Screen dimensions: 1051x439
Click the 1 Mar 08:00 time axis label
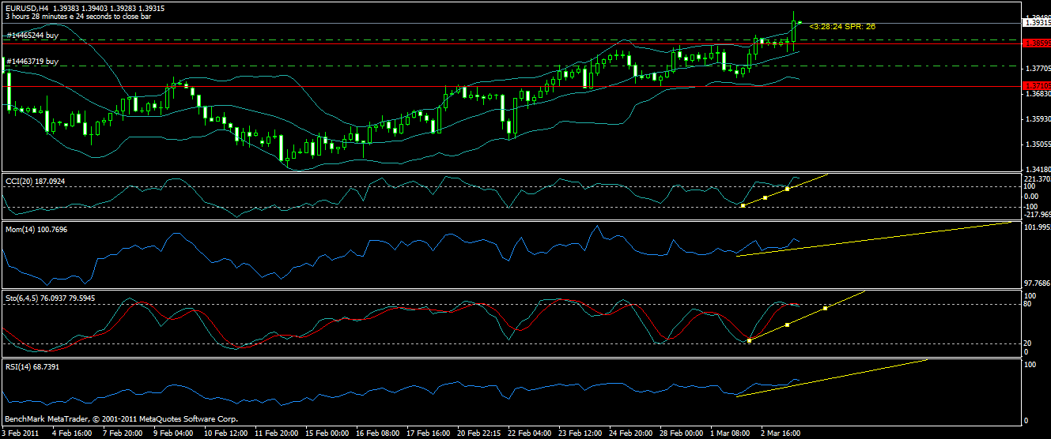(x=730, y=433)
